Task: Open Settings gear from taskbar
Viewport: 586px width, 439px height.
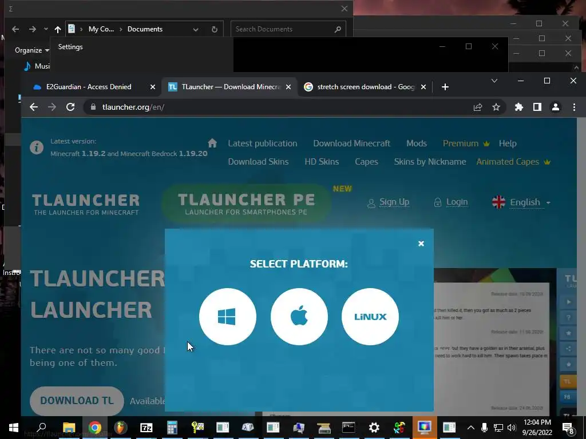Action: (x=374, y=428)
